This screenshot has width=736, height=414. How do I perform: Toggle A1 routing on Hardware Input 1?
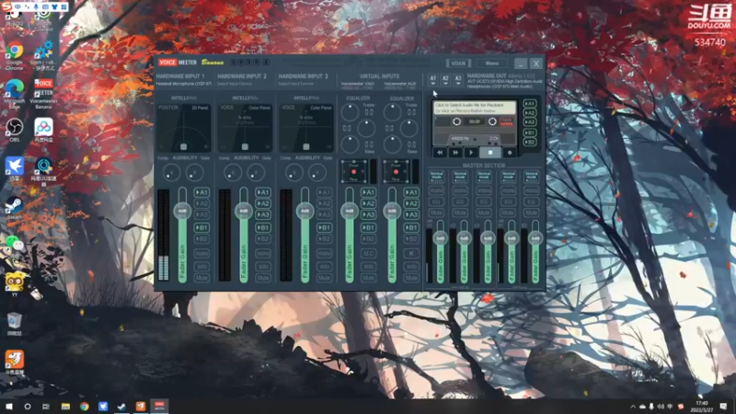201,192
